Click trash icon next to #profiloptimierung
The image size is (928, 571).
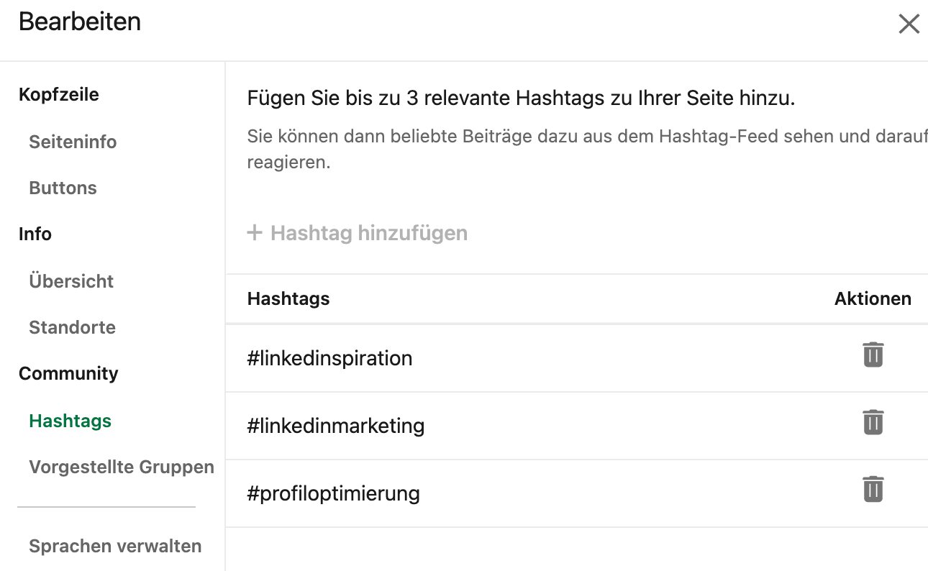point(873,489)
